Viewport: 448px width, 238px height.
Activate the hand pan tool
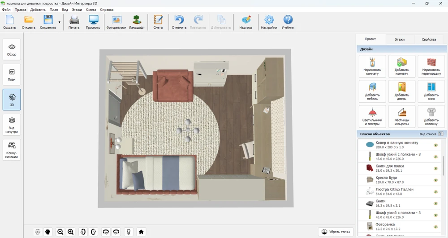tap(48, 232)
